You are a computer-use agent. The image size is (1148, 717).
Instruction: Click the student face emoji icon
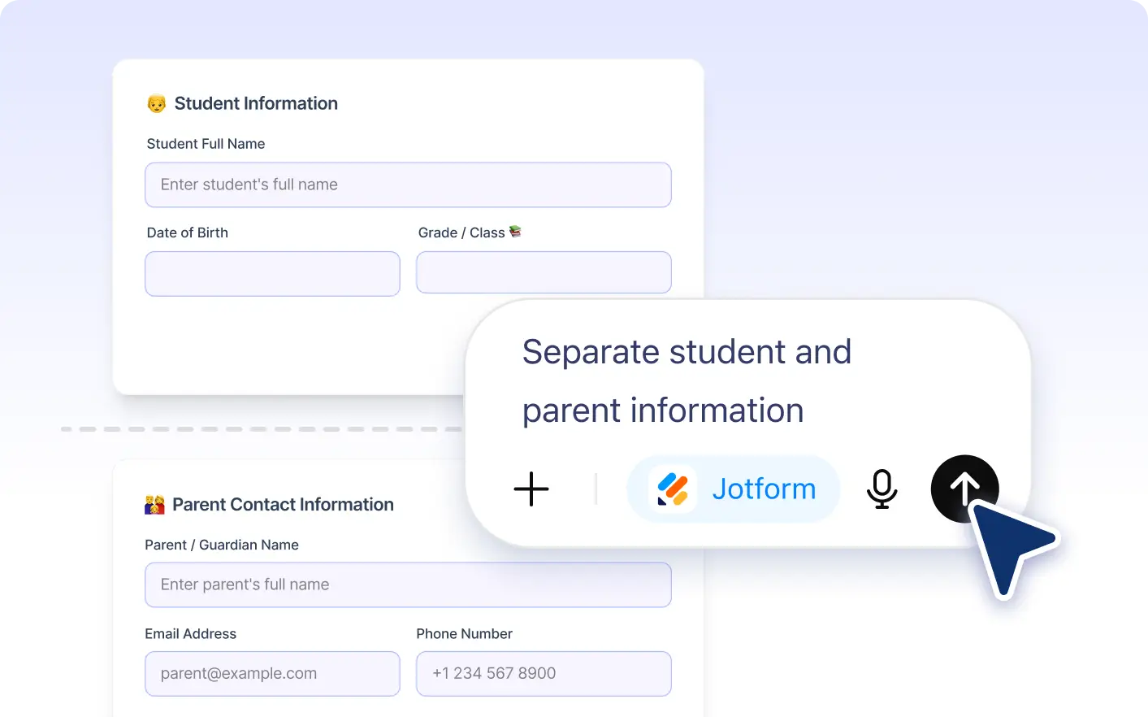157,104
